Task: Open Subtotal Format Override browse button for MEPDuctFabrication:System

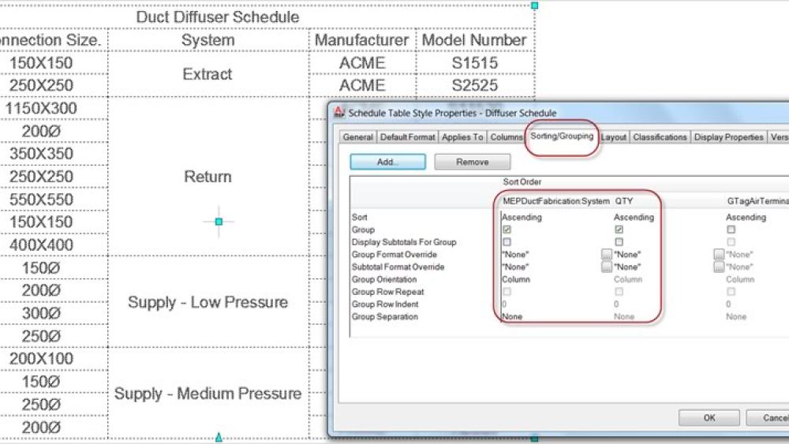Action: [x=606, y=267]
